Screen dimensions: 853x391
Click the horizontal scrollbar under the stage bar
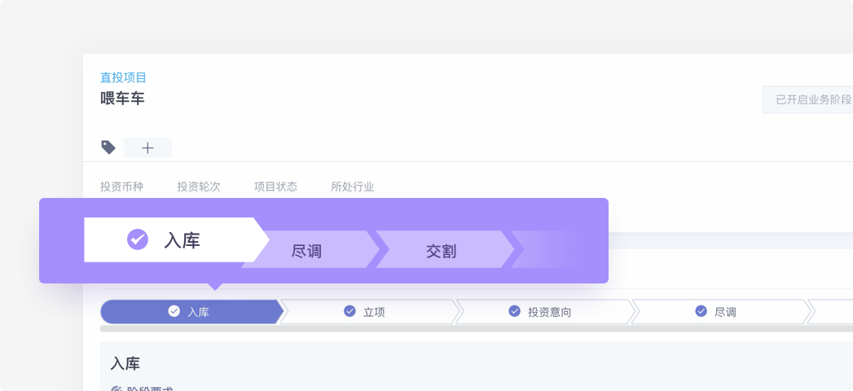477,328
